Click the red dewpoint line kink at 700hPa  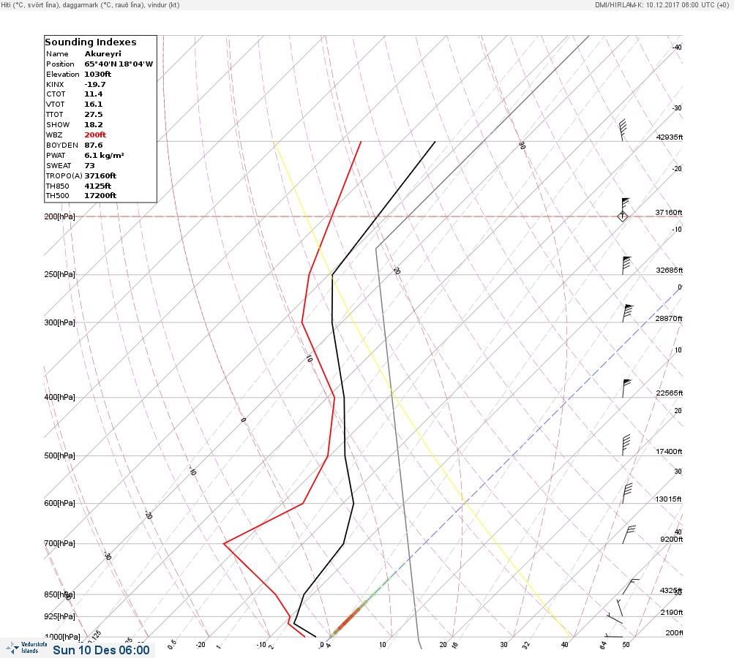coord(224,543)
